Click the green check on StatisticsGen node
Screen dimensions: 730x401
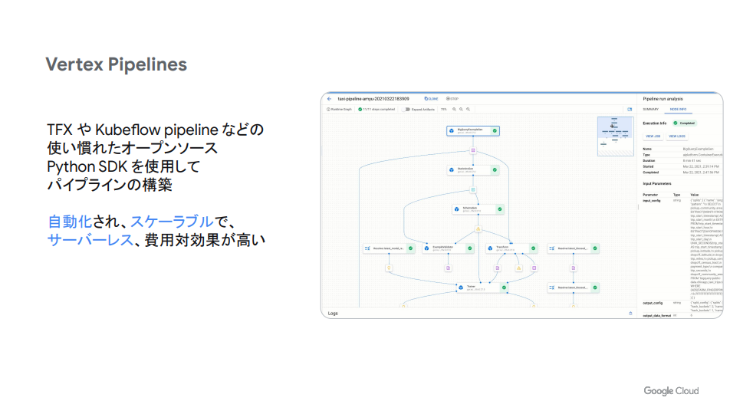coord(495,170)
